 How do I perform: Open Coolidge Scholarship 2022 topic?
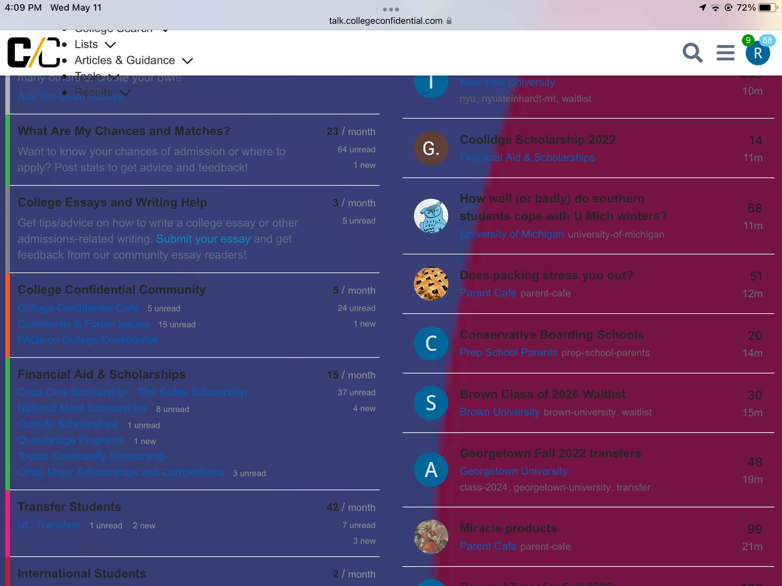(538, 140)
